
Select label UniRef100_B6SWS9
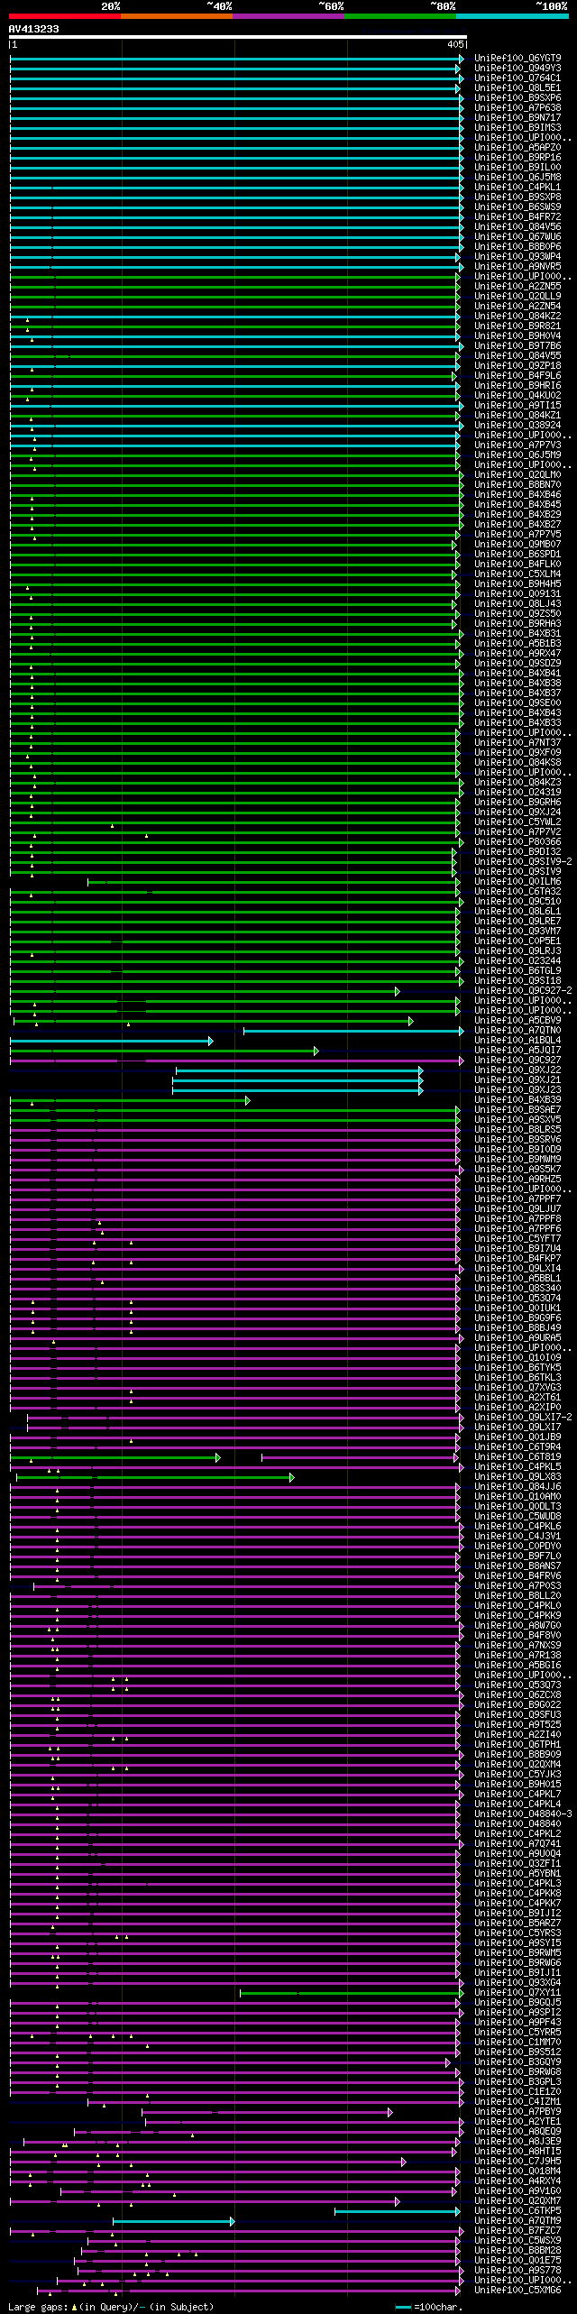pyautogui.click(x=517, y=207)
